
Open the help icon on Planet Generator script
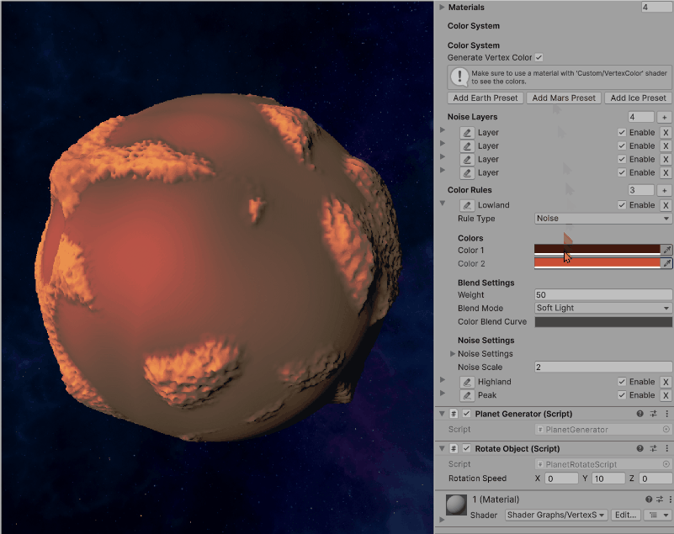pos(640,414)
